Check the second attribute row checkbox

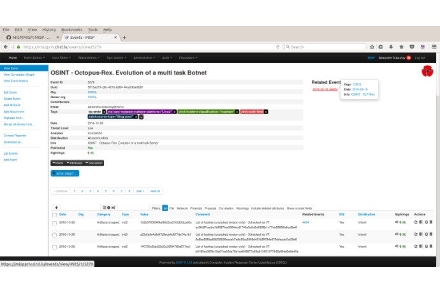(54, 235)
